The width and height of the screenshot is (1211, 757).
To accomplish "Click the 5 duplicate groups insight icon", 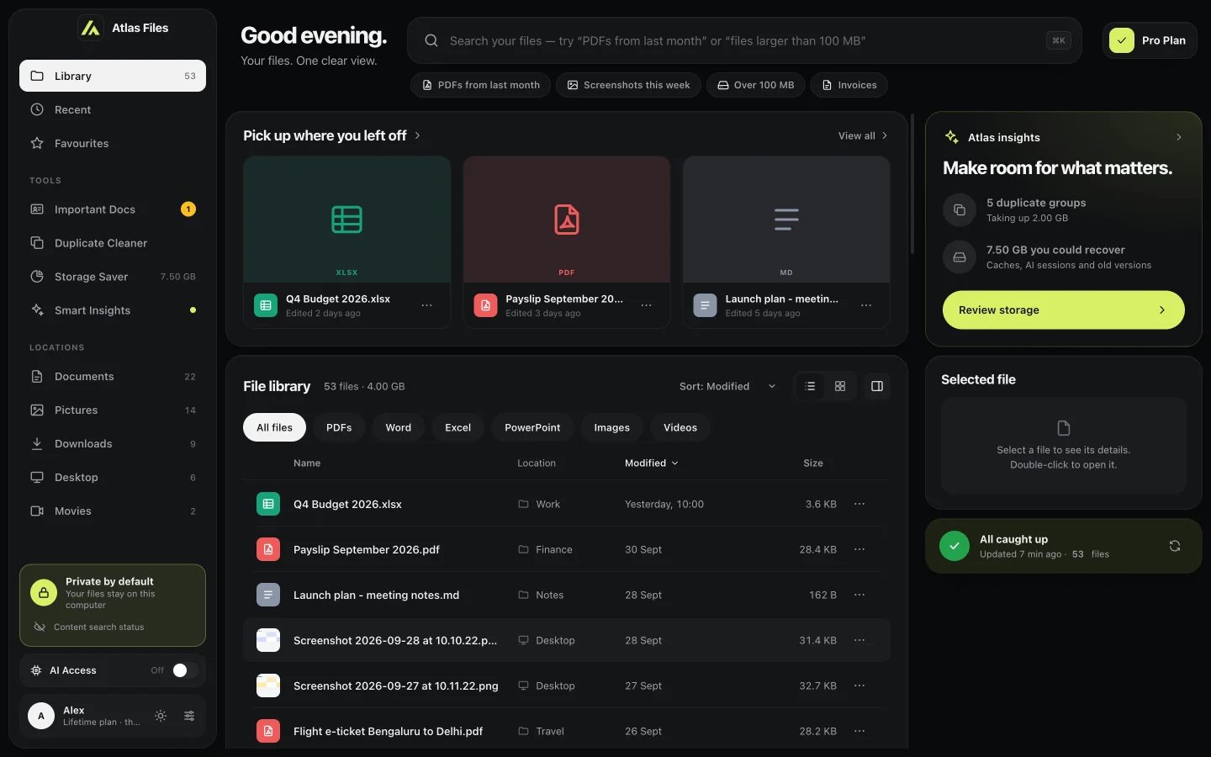I will [x=960, y=210].
